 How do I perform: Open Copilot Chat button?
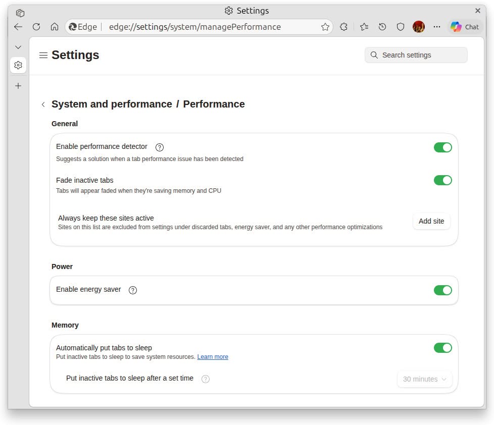pos(465,27)
